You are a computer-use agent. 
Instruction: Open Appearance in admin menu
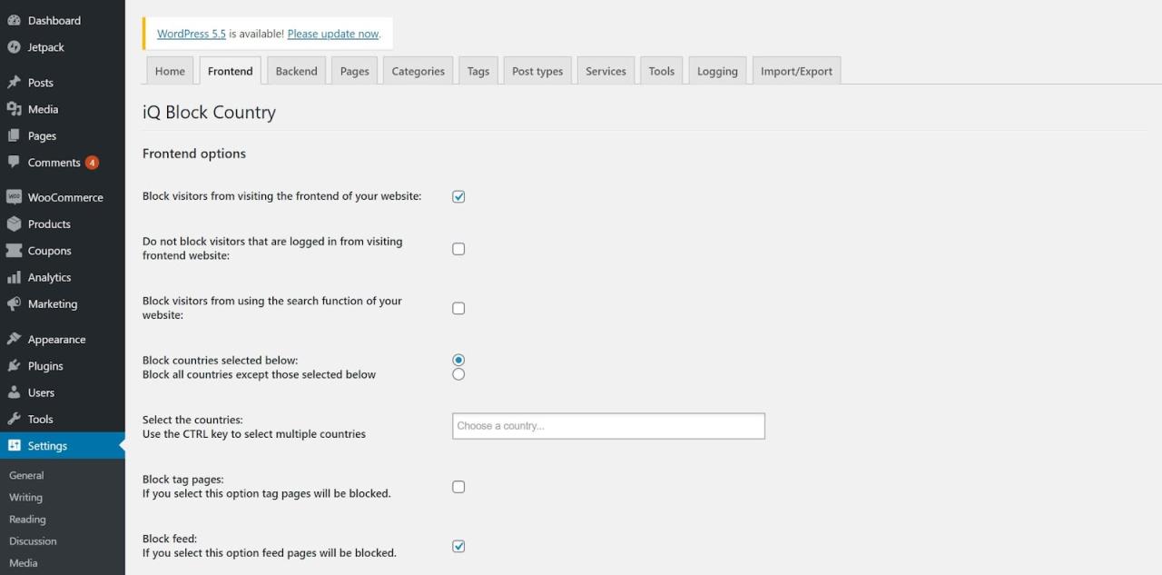pyautogui.click(x=63, y=339)
